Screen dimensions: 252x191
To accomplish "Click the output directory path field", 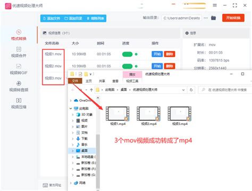I will coord(181,18).
